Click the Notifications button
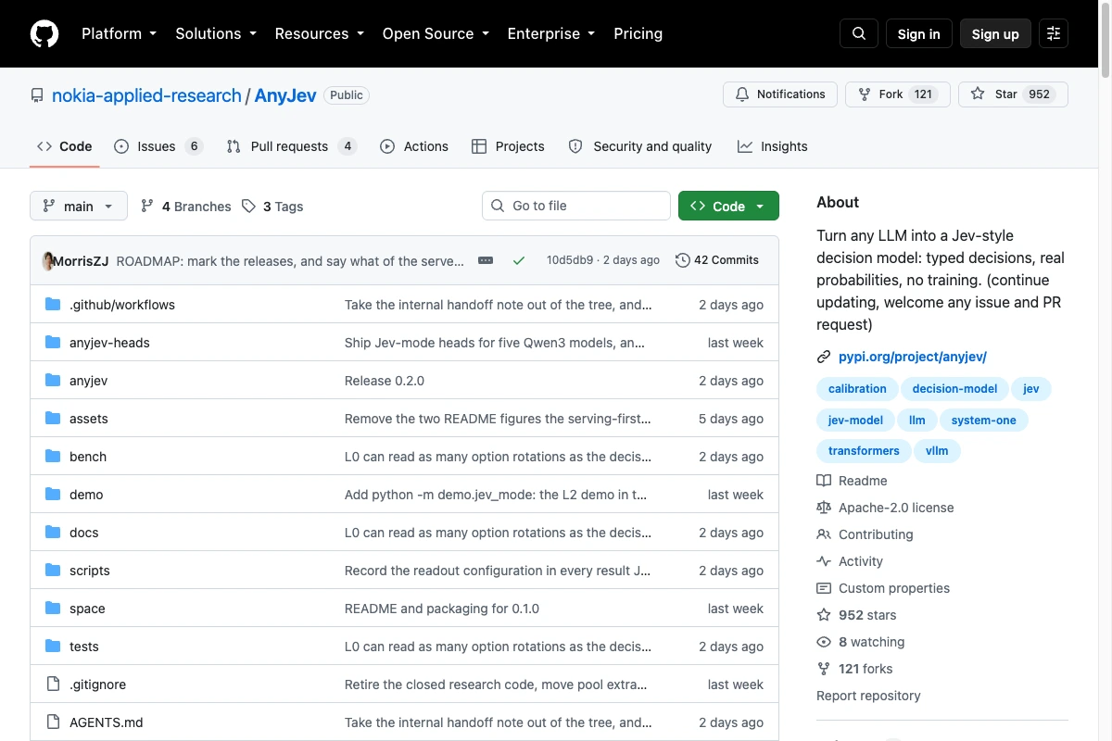Screen dimensions: 1112x741 click(x=780, y=94)
